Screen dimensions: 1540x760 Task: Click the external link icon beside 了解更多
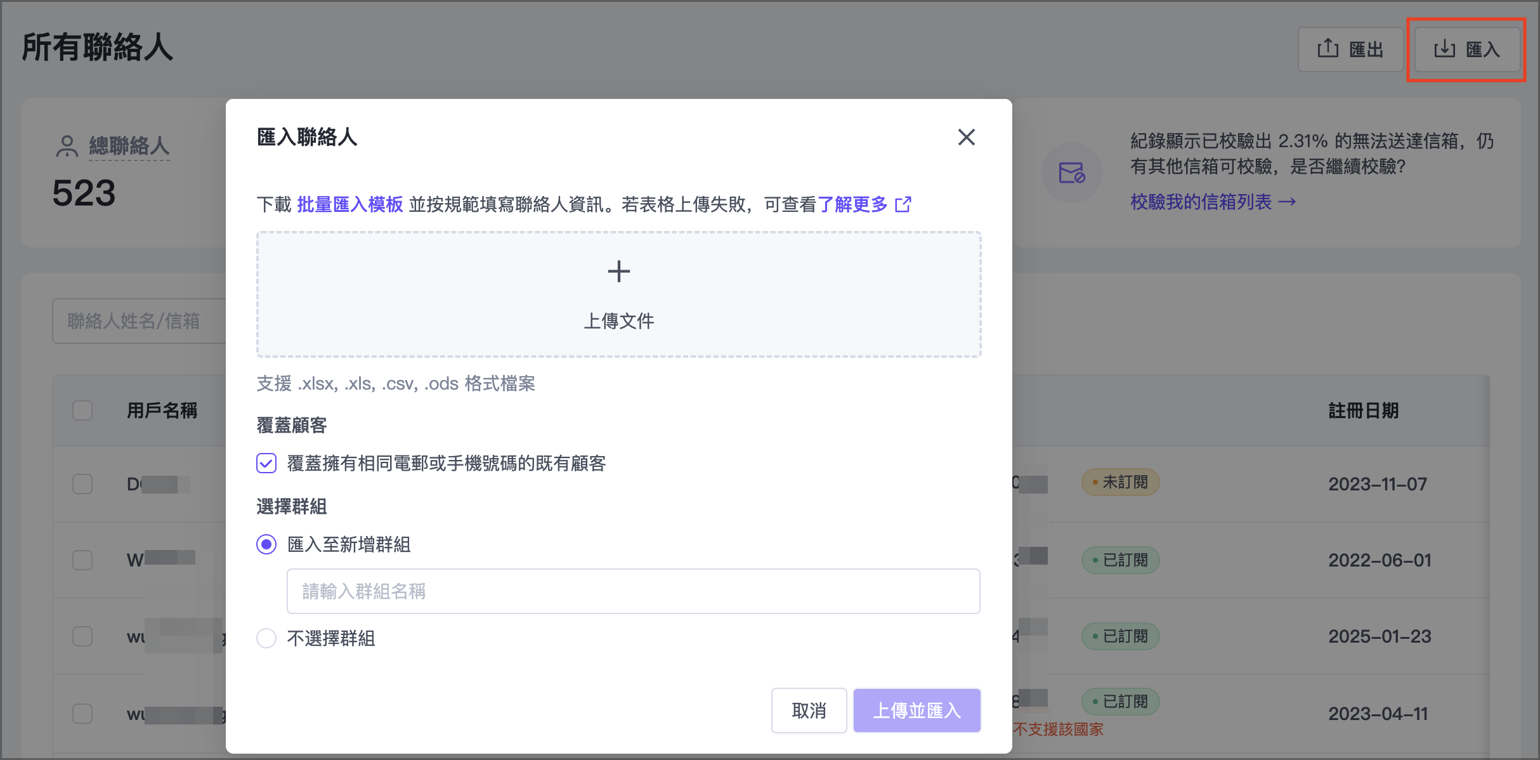point(903,204)
